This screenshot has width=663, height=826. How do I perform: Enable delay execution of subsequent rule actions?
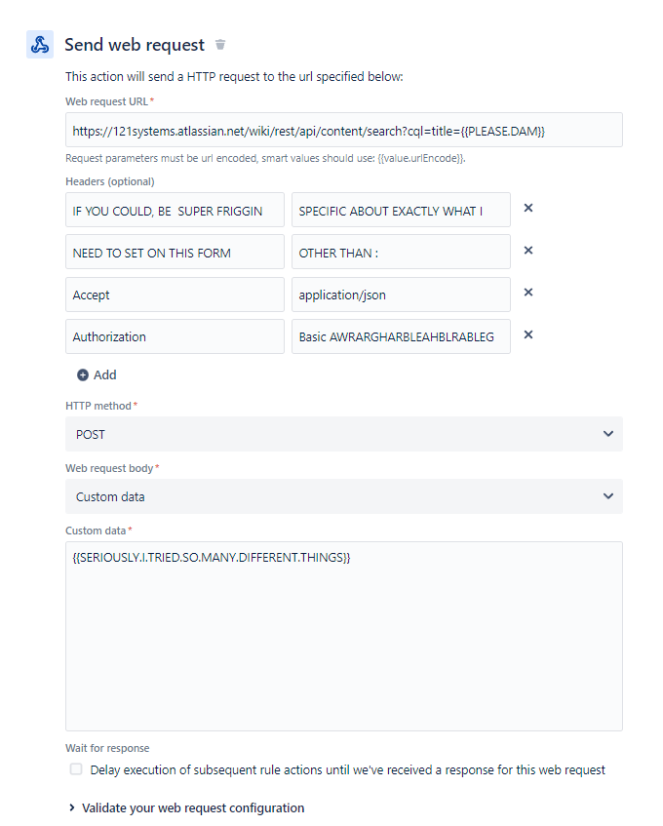75,769
